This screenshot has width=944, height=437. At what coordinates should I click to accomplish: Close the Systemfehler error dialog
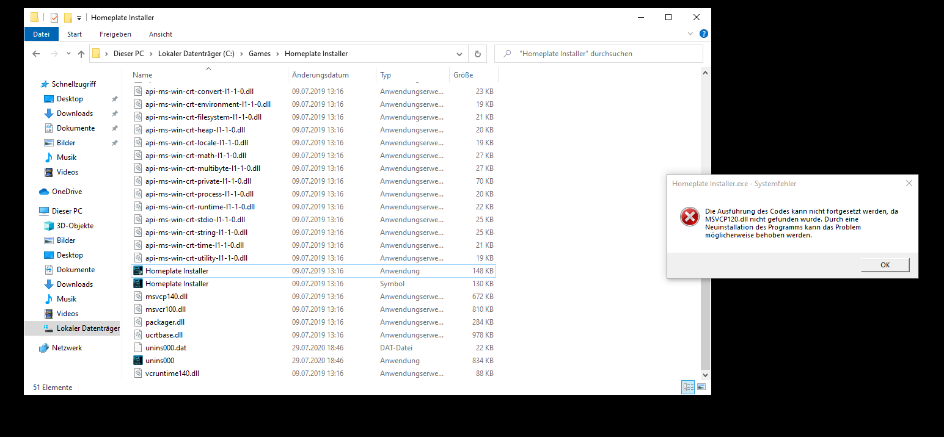tap(909, 183)
